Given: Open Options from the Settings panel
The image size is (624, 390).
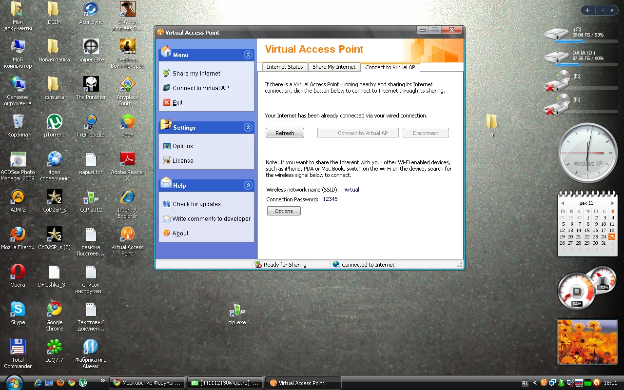Looking at the screenshot, I should pos(182,146).
